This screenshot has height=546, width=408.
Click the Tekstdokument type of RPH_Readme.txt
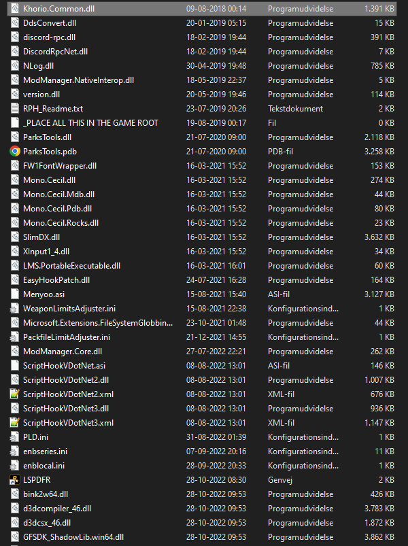click(x=295, y=109)
